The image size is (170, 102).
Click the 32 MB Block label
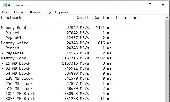click(18, 68)
